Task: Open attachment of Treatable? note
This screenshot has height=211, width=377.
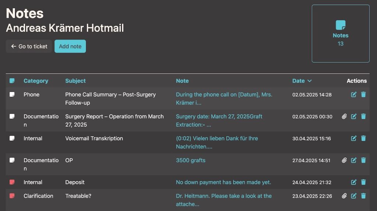Action: coord(344,196)
